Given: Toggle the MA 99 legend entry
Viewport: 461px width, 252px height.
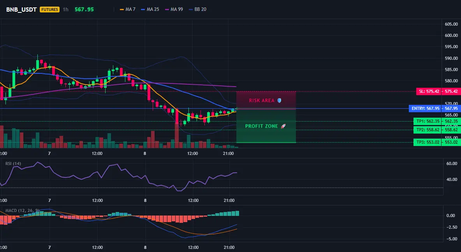Looking at the screenshot, I should coord(174,9).
